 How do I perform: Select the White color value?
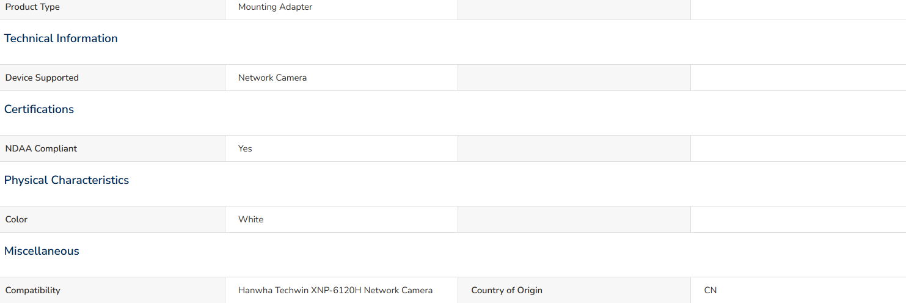coord(251,219)
